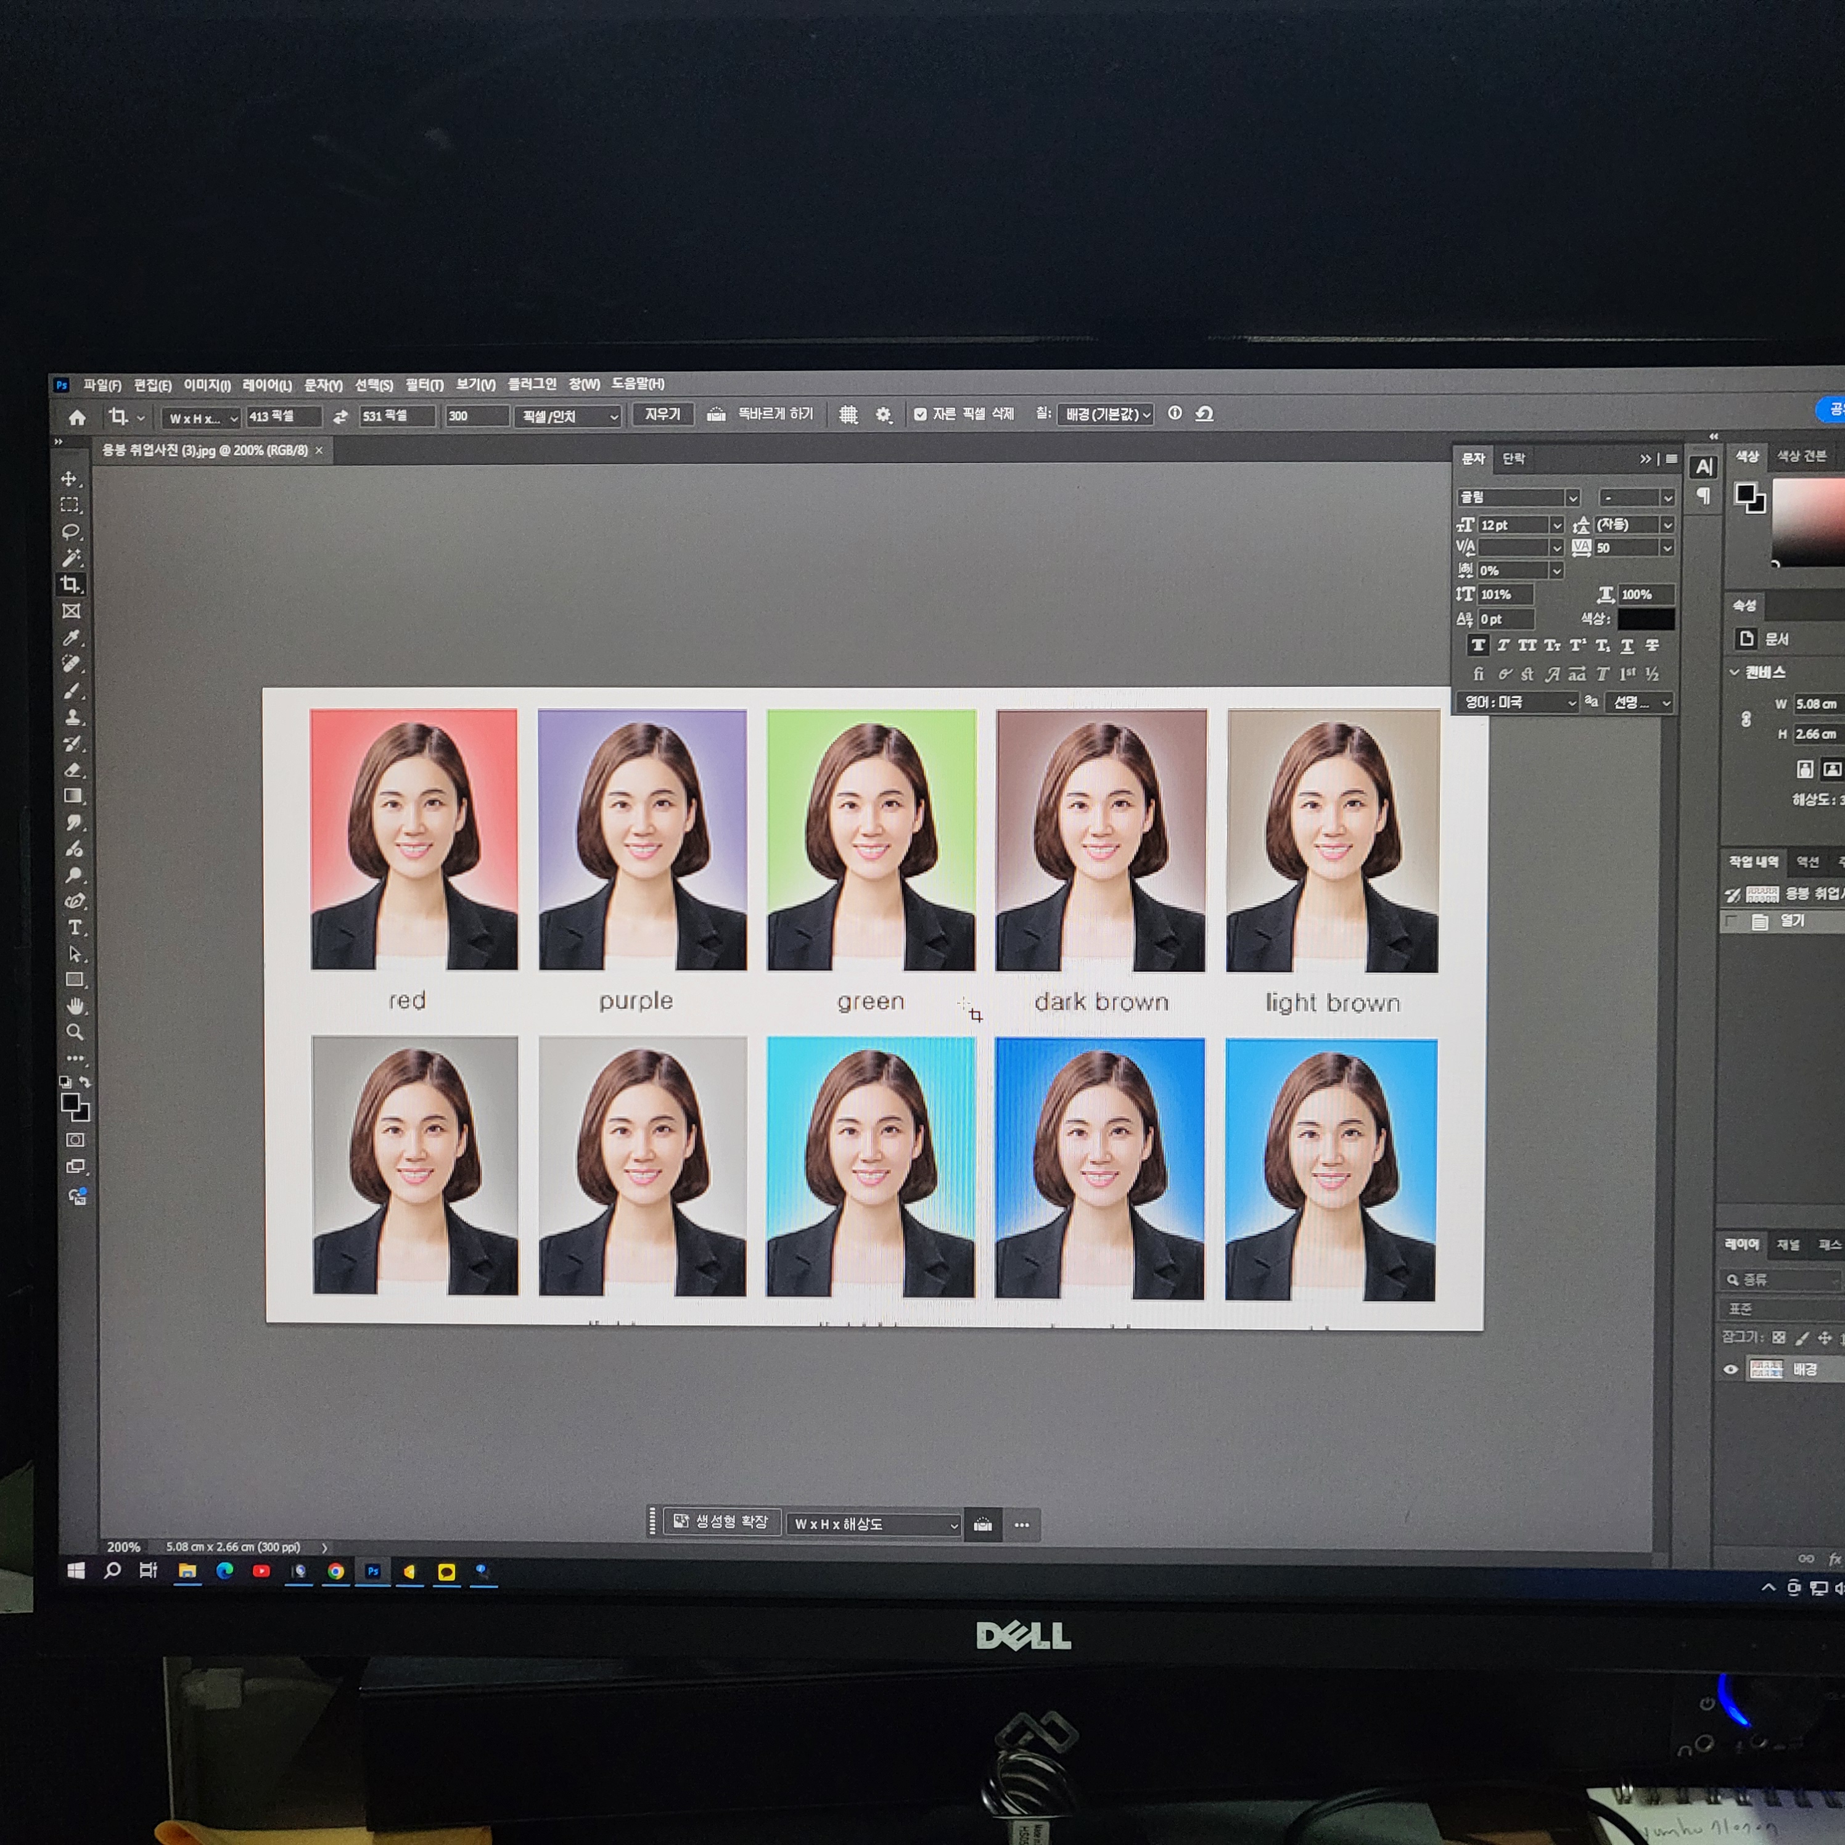
Task: Open the 필터(T) menu
Action: click(x=424, y=385)
